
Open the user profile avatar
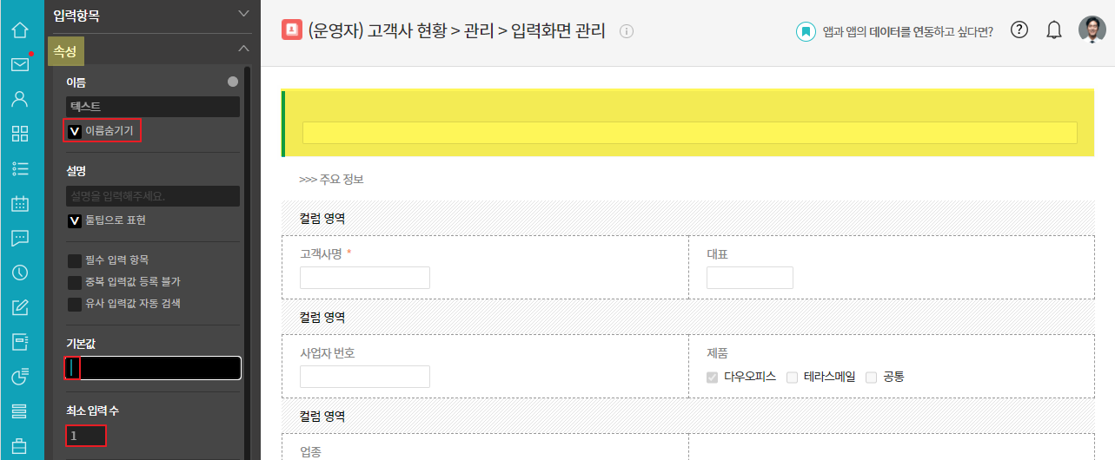(x=1092, y=30)
